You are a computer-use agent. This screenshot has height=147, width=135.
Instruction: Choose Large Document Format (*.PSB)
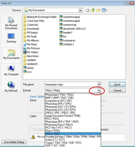[x=73, y=116]
